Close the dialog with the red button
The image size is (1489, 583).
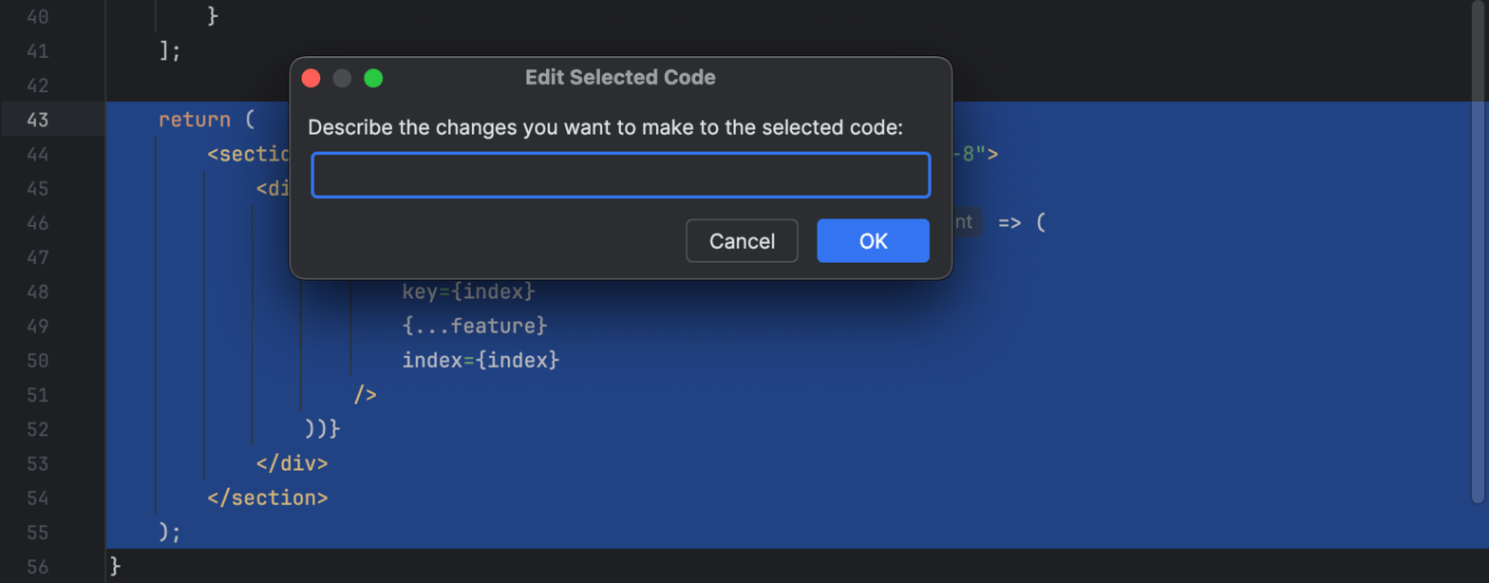pyautogui.click(x=311, y=78)
